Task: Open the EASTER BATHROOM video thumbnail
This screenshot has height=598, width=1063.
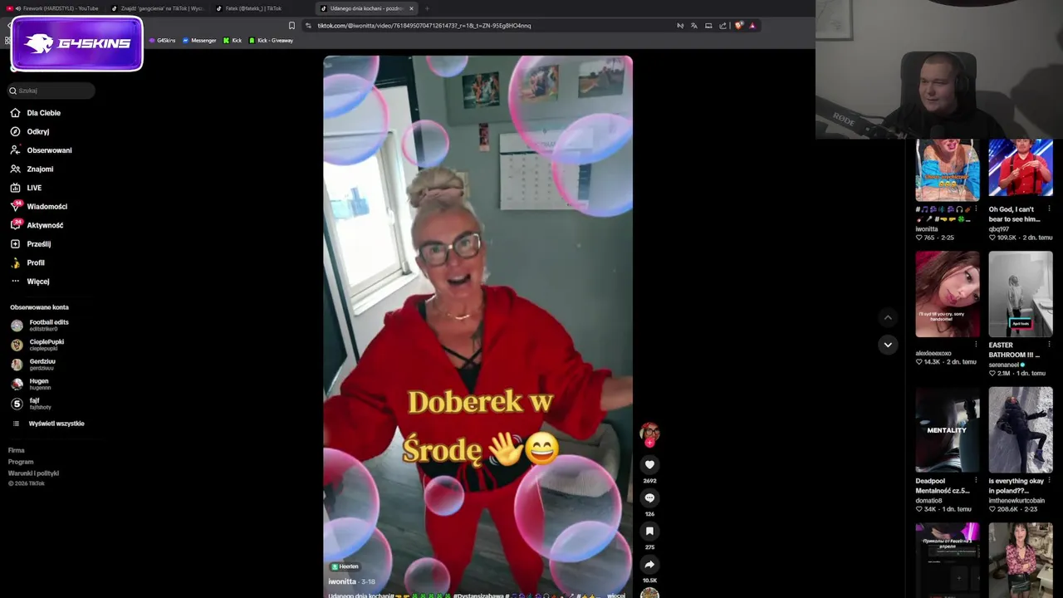Action: click(x=1021, y=294)
